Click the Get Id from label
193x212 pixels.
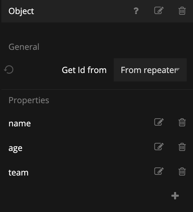pyautogui.click(x=84, y=70)
